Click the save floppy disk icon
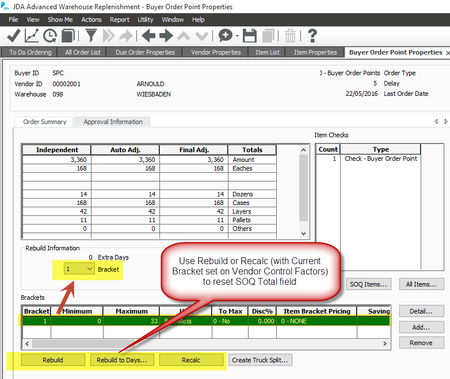 point(250,36)
